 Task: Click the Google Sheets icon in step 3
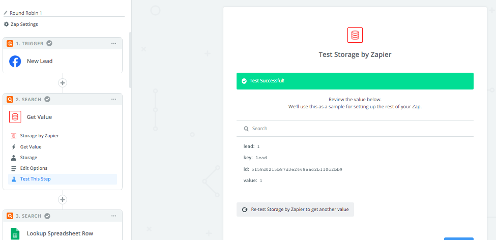[15, 234]
